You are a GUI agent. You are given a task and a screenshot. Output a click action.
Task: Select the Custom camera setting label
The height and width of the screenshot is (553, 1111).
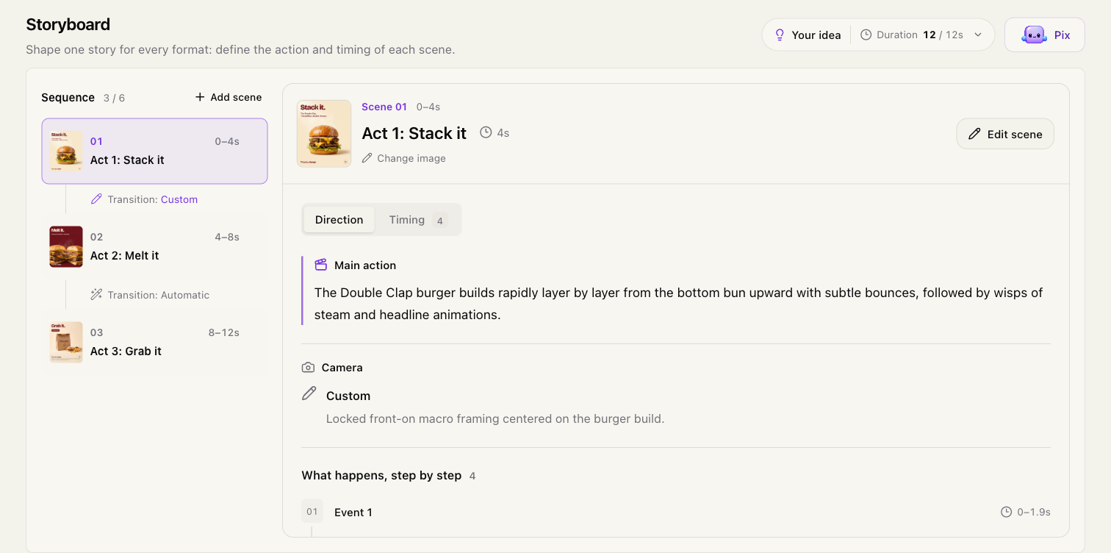[x=348, y=396]
